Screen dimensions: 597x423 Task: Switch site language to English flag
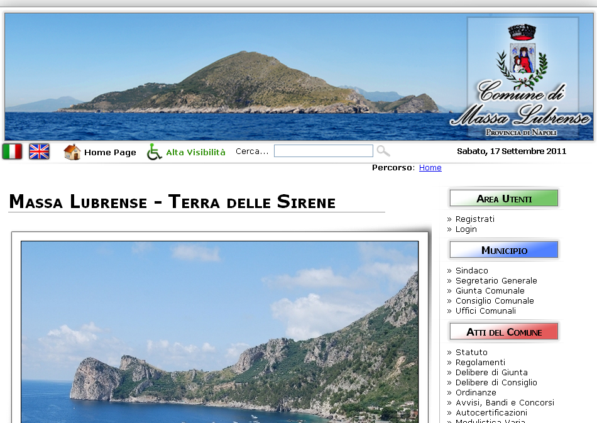tap(39, 151)
